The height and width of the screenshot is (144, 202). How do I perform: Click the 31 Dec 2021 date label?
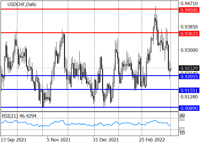[x=106, y=140]
